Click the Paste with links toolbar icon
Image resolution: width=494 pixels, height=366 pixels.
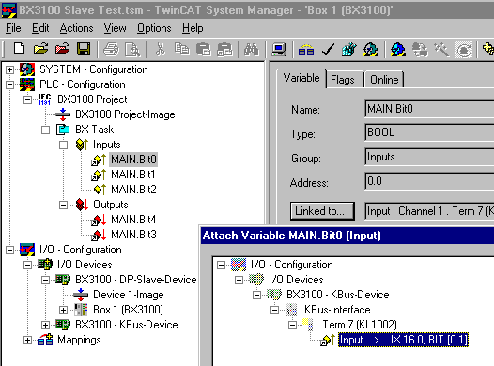pos(224,50)
